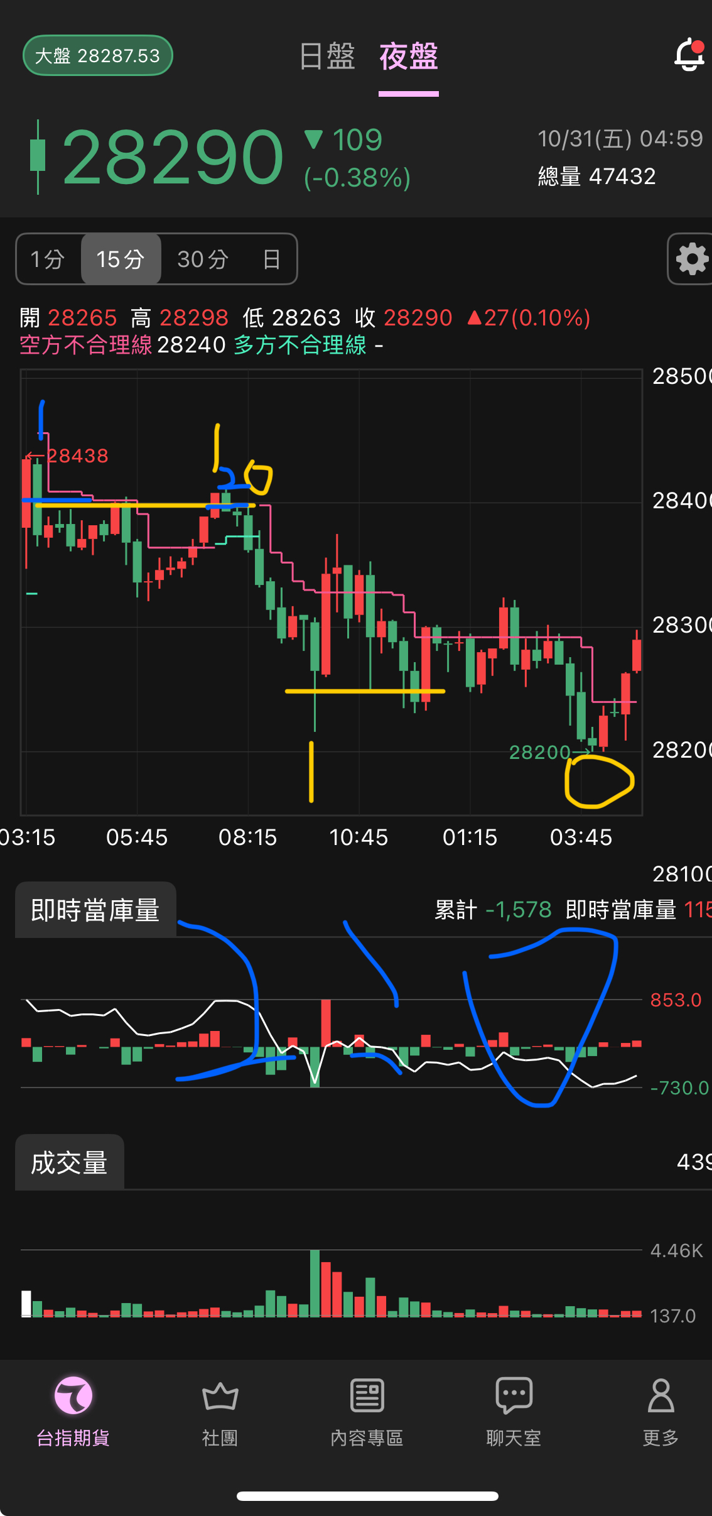
Task: Select the 30分 interval option
Action: pyautogui.click(x=202, y=259)
